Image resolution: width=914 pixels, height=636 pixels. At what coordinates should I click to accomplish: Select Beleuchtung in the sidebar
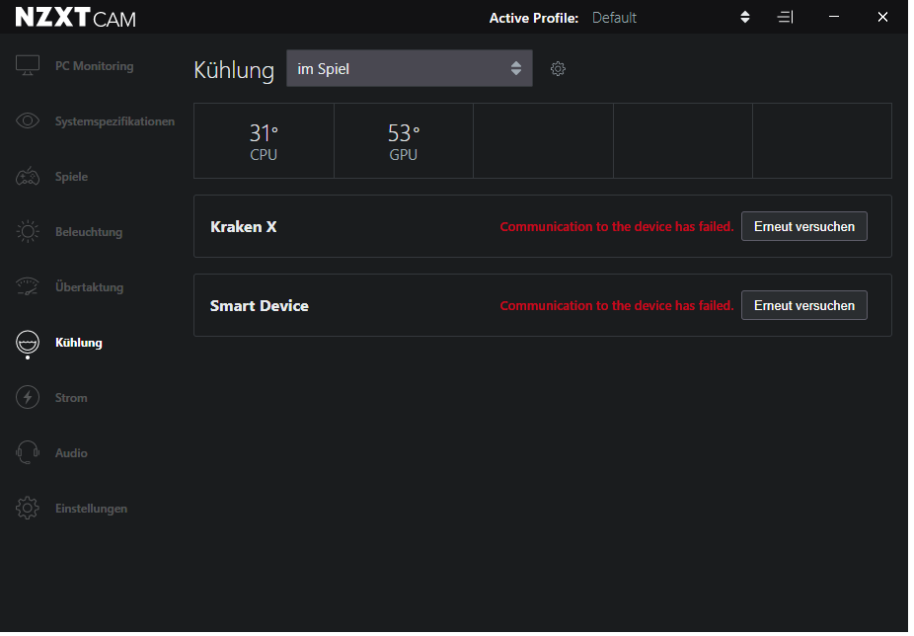89,232
